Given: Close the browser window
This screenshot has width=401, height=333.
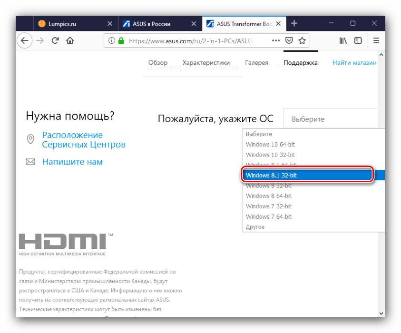Looking at the screenshot, I should click(x=374, y=23).
